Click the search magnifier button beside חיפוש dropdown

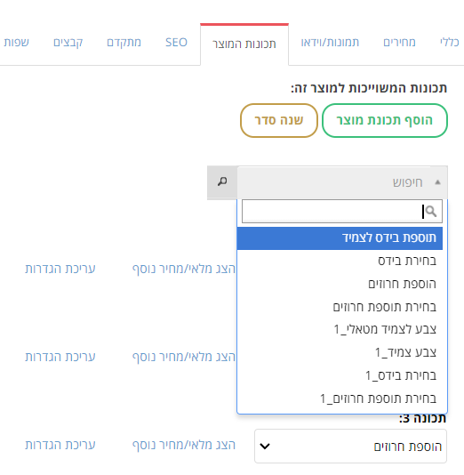(x=222, y=182)
